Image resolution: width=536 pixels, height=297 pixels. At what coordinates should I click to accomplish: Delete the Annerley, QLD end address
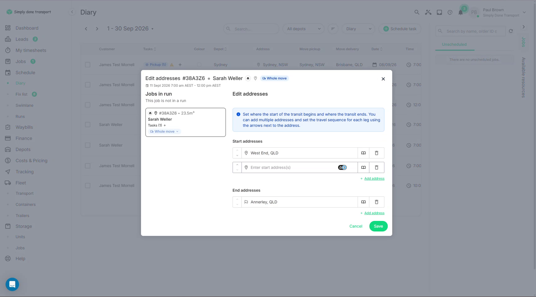pos(377,202)
